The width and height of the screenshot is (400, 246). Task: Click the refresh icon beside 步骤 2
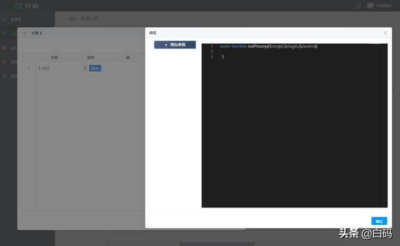click(x=25, y=33)
